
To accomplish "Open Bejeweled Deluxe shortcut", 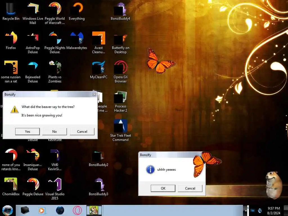I will click(x=33, y=72).
